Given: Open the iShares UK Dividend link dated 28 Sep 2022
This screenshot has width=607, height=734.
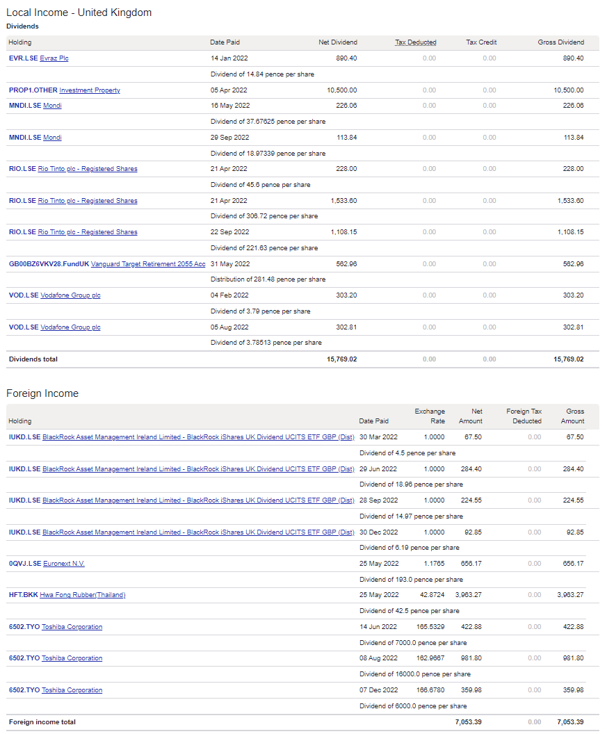Looking at the screenshot, I should [198, 500].
